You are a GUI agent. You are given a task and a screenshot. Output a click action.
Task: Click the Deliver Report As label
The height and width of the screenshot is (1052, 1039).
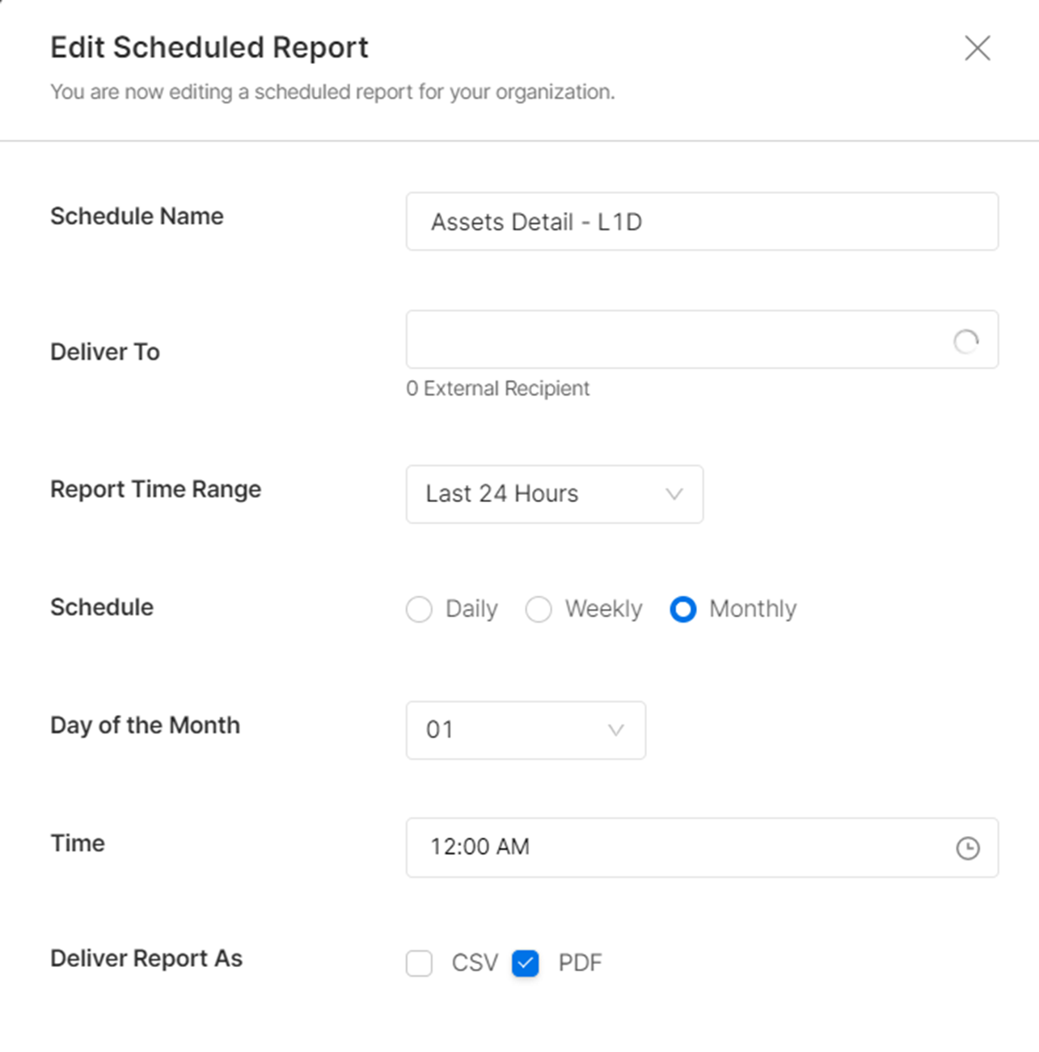[146, 959]
